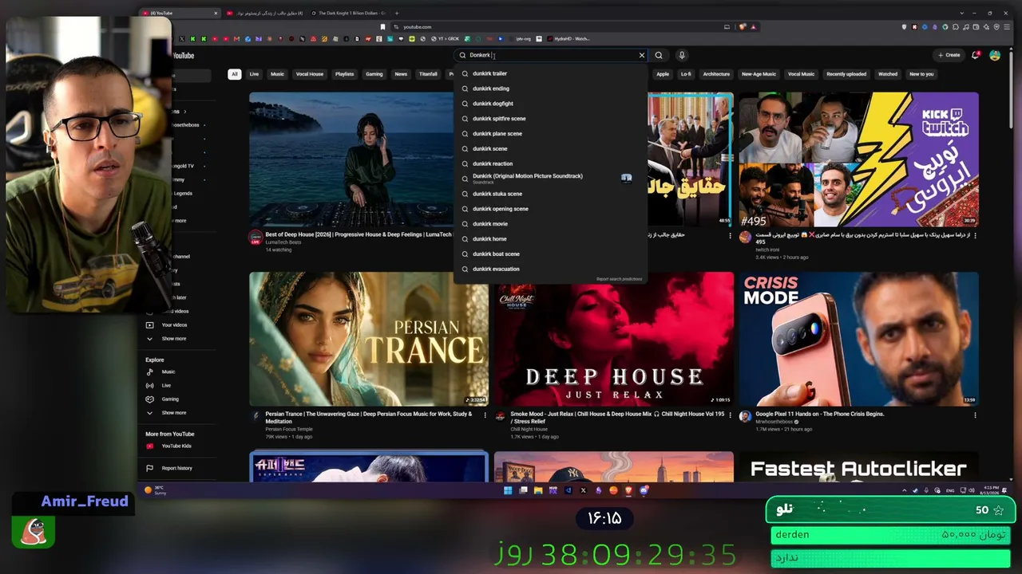Click the magnifier search button beside search box
This screenshot has width=1022, height=574.
pos(659,55)
